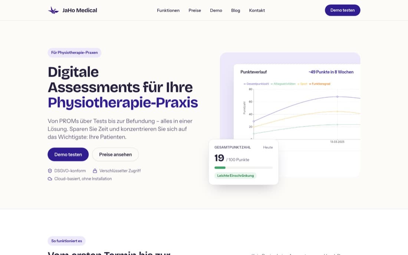Click the Preise ansehen button
Screen dimensions: 408x255
click(115, 154)
